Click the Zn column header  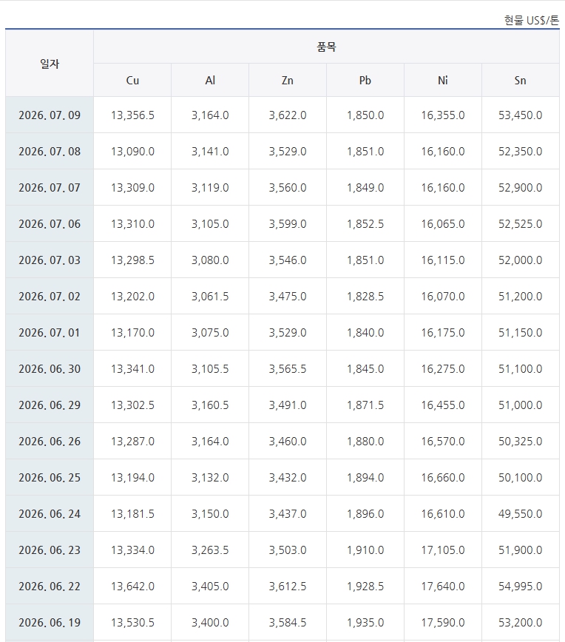point(288,80)
